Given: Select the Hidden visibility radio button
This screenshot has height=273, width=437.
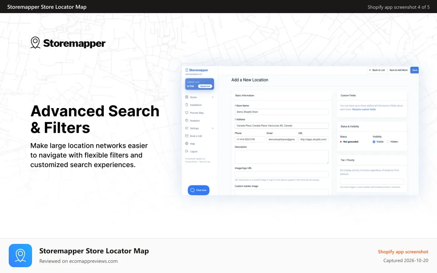Looking at the screenshot, I should coord(388,142).
